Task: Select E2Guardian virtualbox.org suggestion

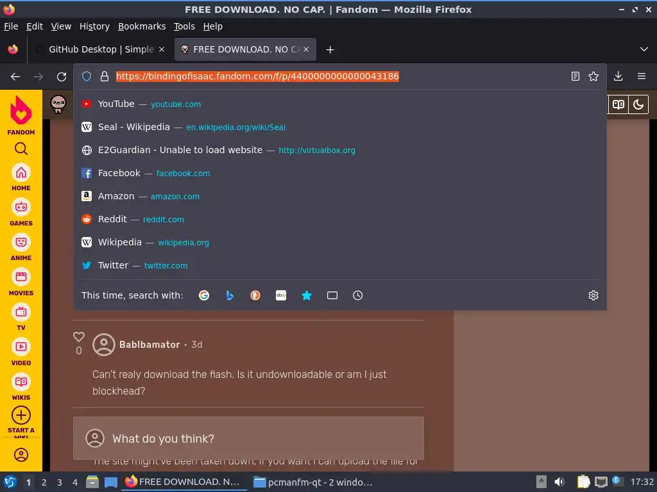Action: point(340,150)
